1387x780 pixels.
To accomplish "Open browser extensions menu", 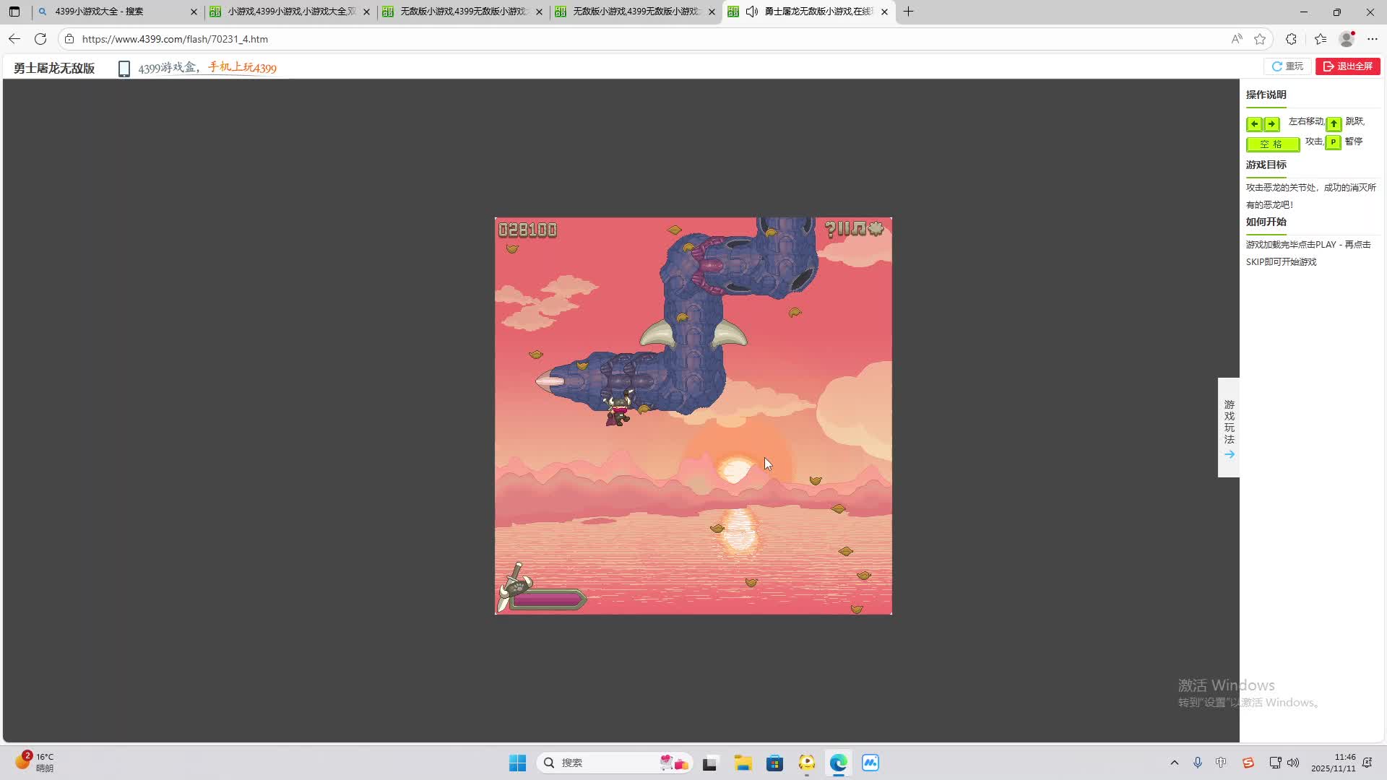I will click(1291, 39).
